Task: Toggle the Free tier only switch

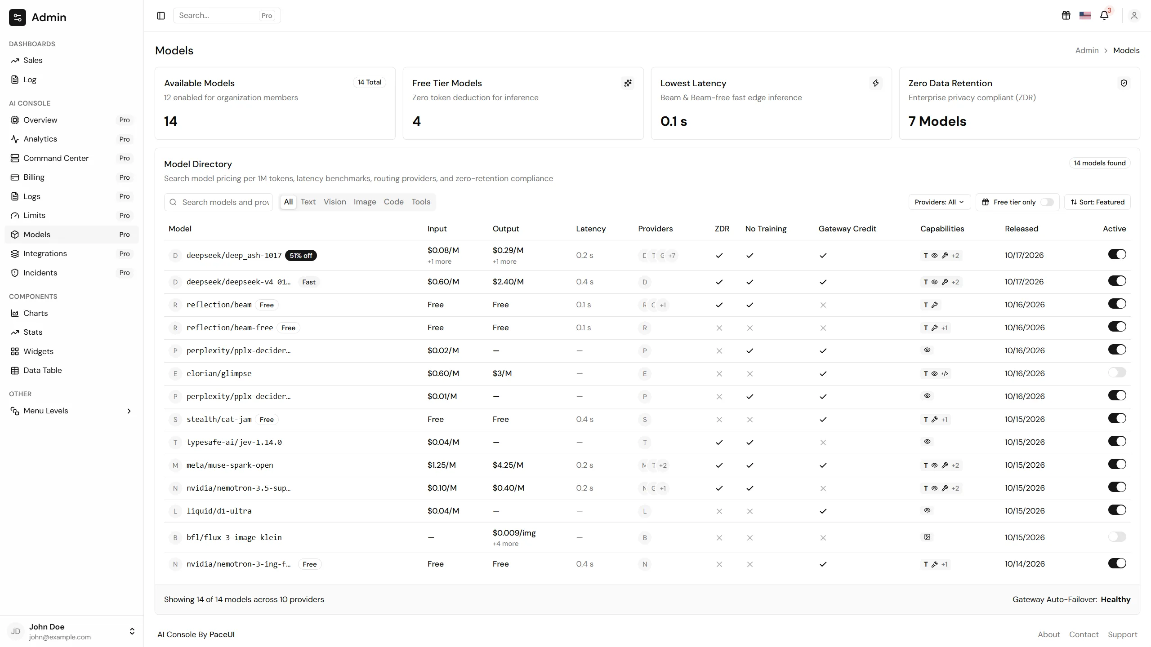Action: 1047,202
